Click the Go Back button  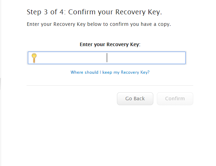click(135, 99)
